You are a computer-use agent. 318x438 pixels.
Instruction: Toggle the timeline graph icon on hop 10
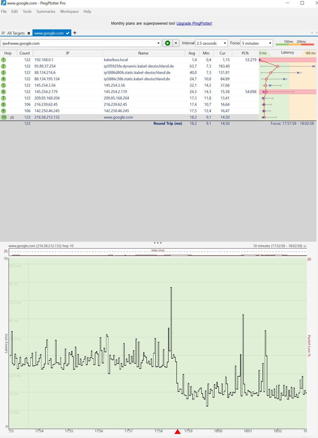[12, 118]
